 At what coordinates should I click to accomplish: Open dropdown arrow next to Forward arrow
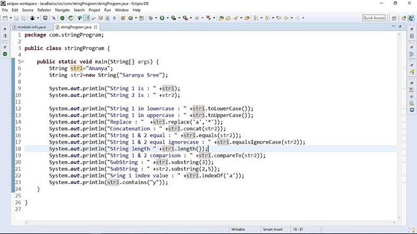point(303,18)
